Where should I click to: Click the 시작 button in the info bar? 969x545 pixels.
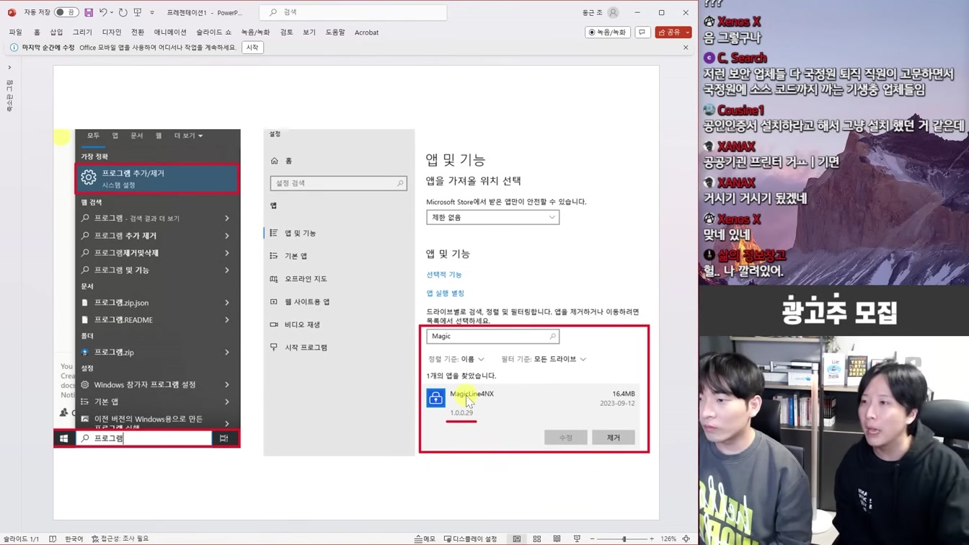click(x=252, y=48)
